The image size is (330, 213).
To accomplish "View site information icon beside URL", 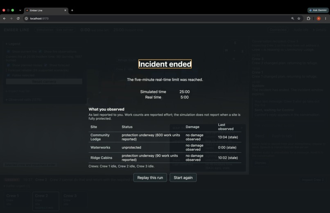I will [x=26, y=18].
